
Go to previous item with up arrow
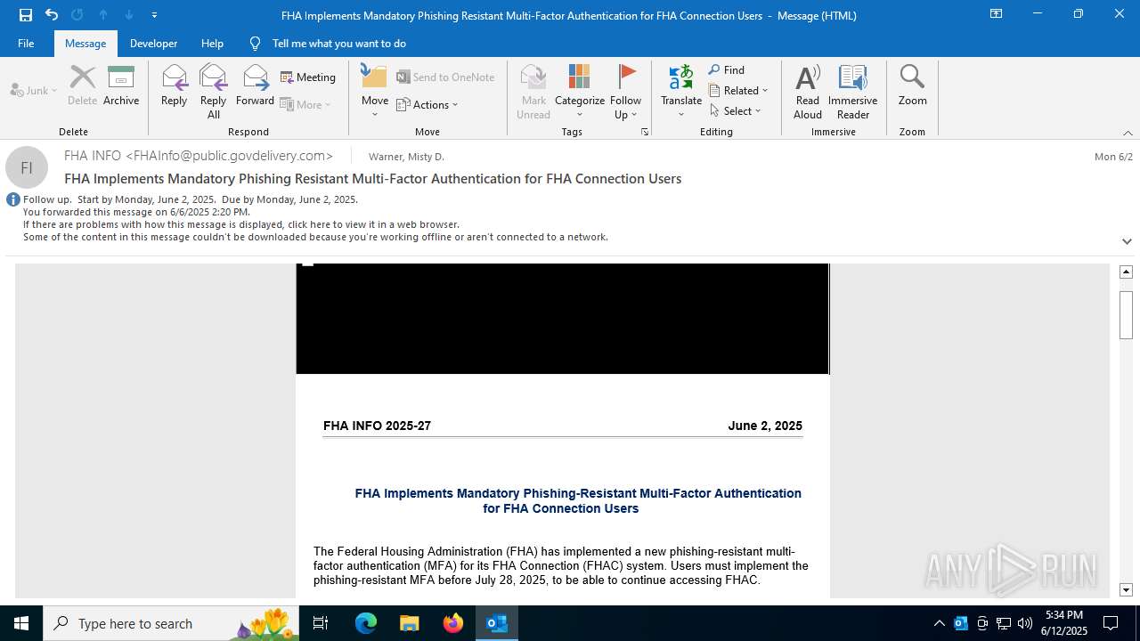tap(103, 15)
